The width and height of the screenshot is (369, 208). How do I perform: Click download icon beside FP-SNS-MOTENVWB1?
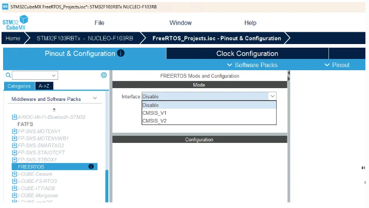14,138
